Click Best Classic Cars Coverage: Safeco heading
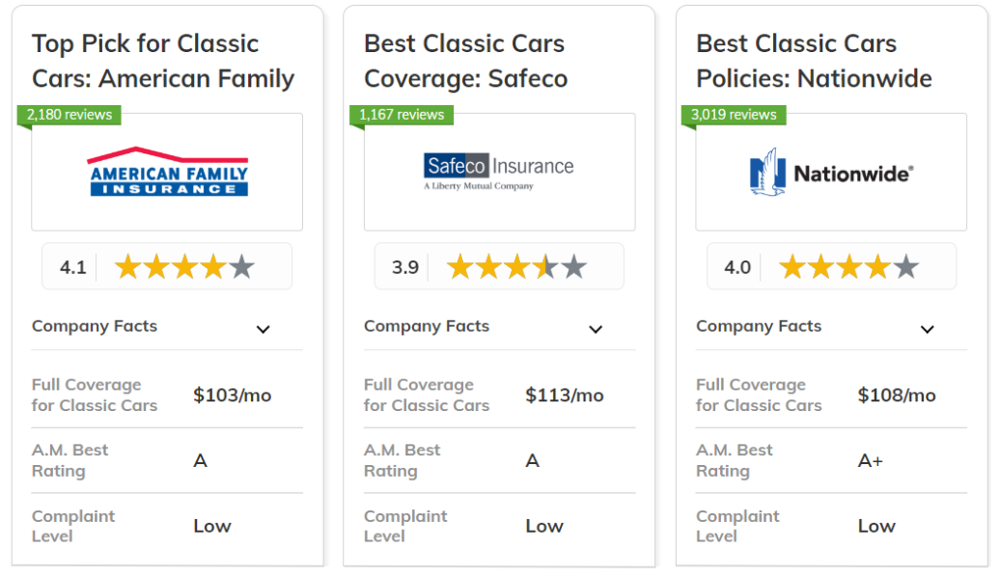1000x577 pixels. (465, 61)
